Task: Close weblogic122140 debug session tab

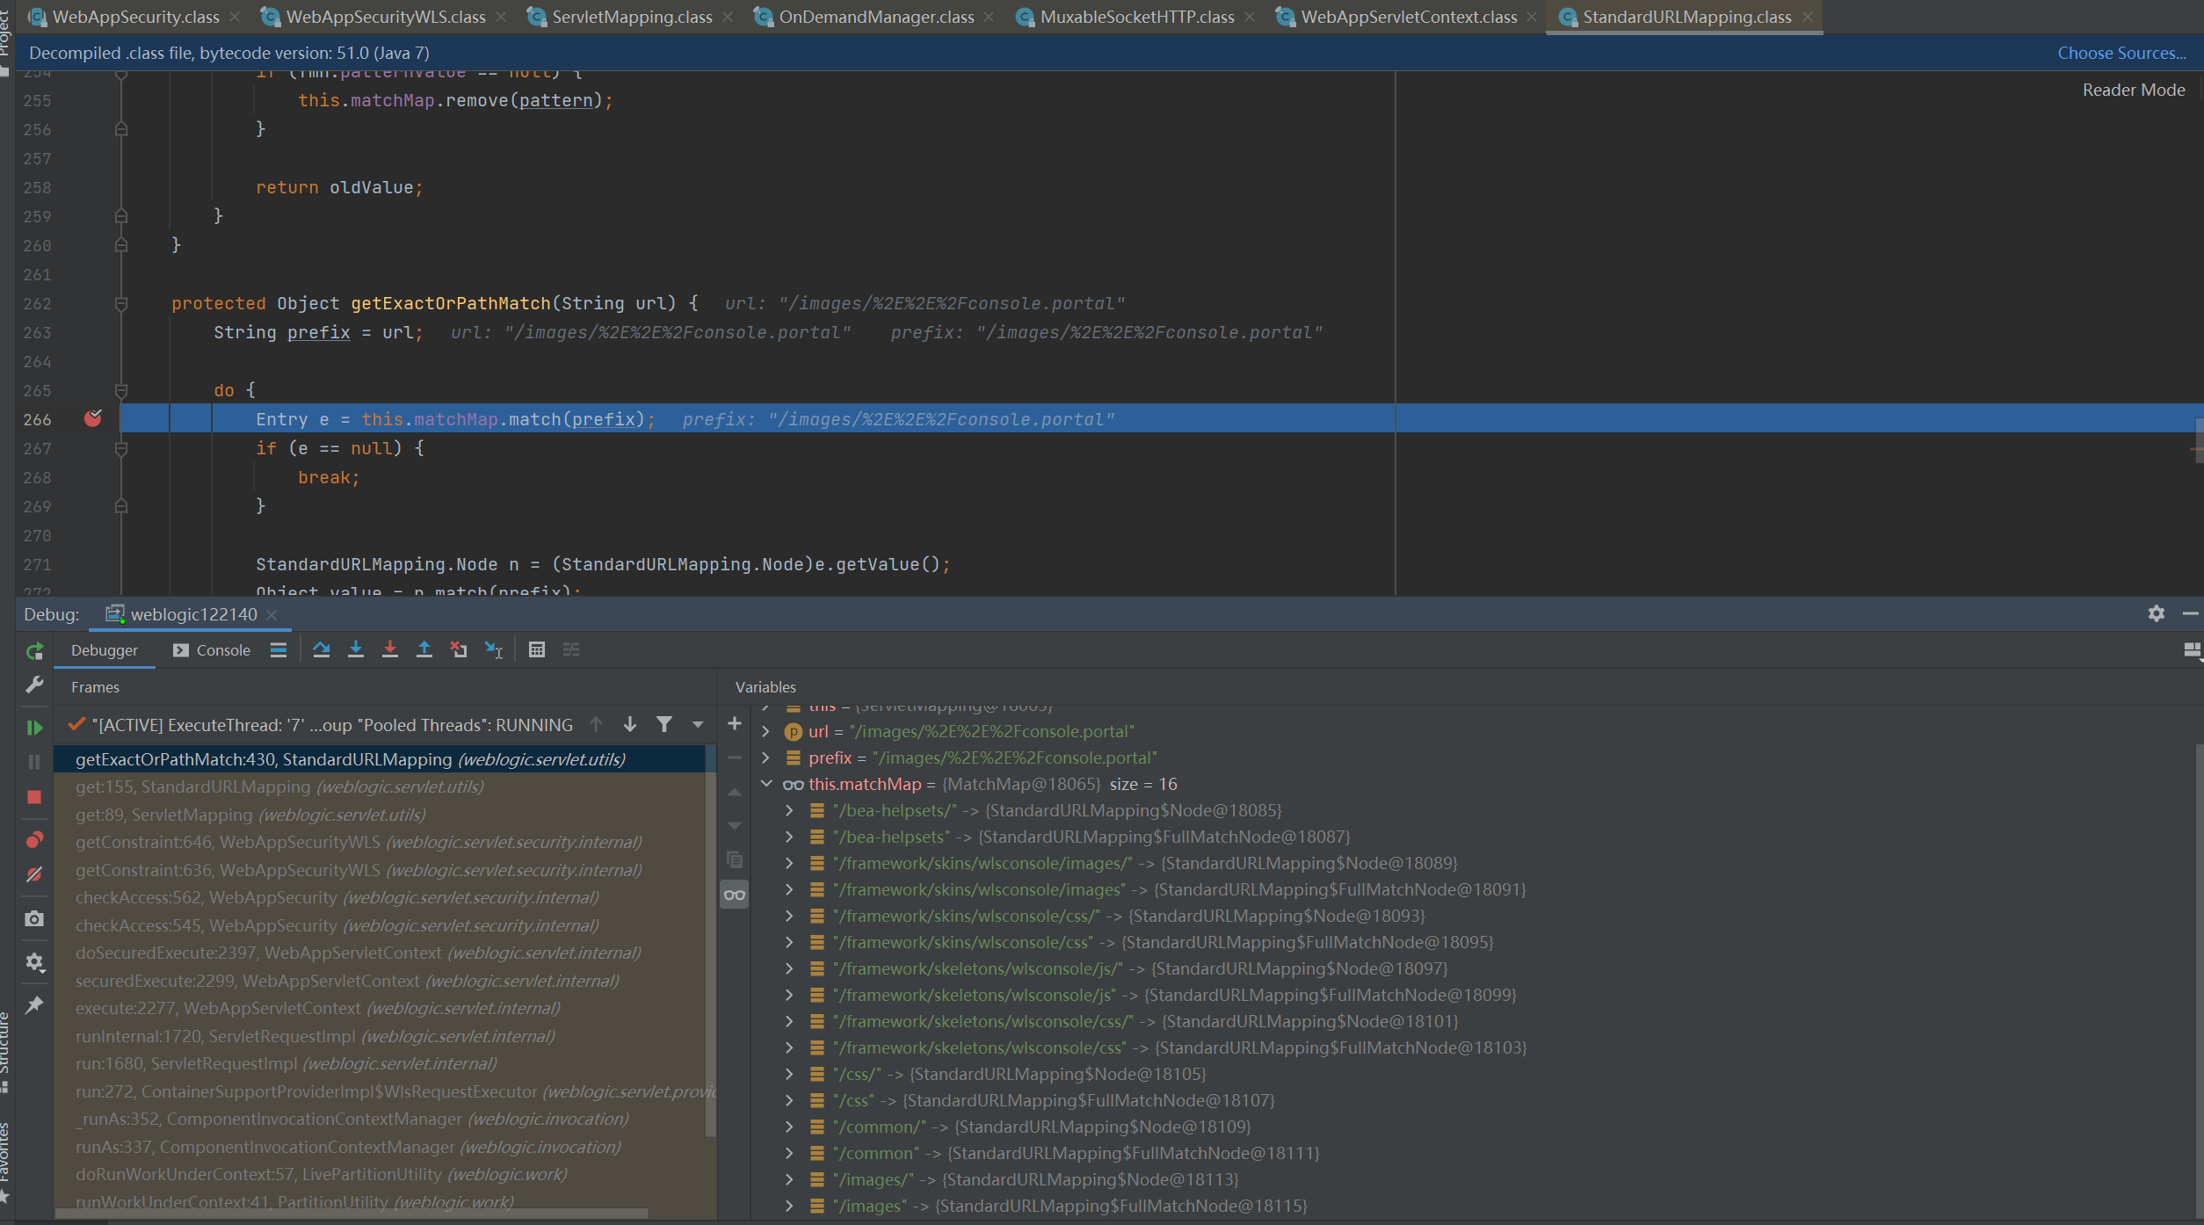Action: click(272, 614)
